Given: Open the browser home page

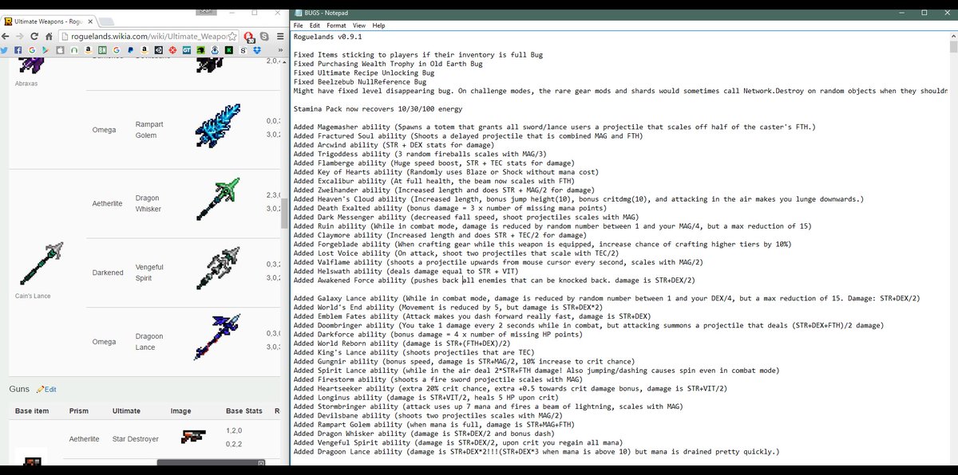Looking at the screenshot, I should 49,37.
